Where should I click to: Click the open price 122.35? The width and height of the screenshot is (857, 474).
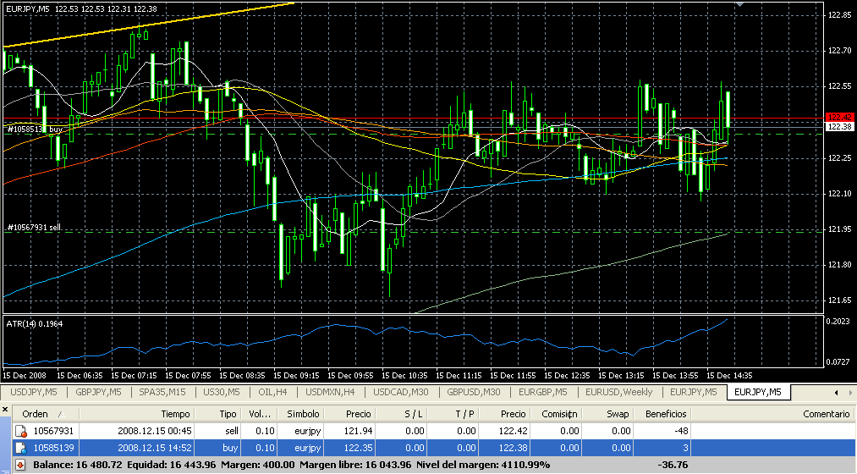[360, 448]
